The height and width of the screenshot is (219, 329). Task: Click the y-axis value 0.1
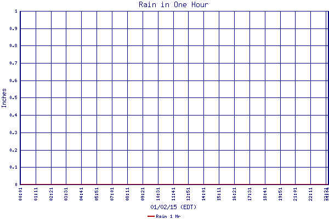pos(13,167)
